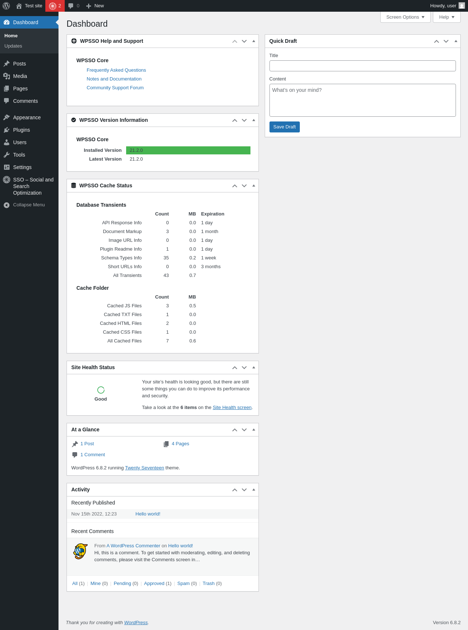Move At a Glance box down
This screenshot has width=468, height=630.
point(244,430)
